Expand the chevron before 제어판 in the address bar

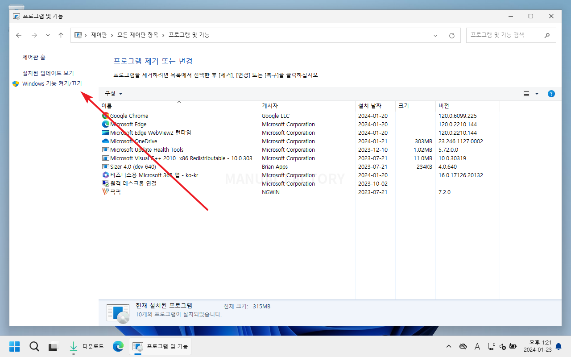click(x=86, y=35)
